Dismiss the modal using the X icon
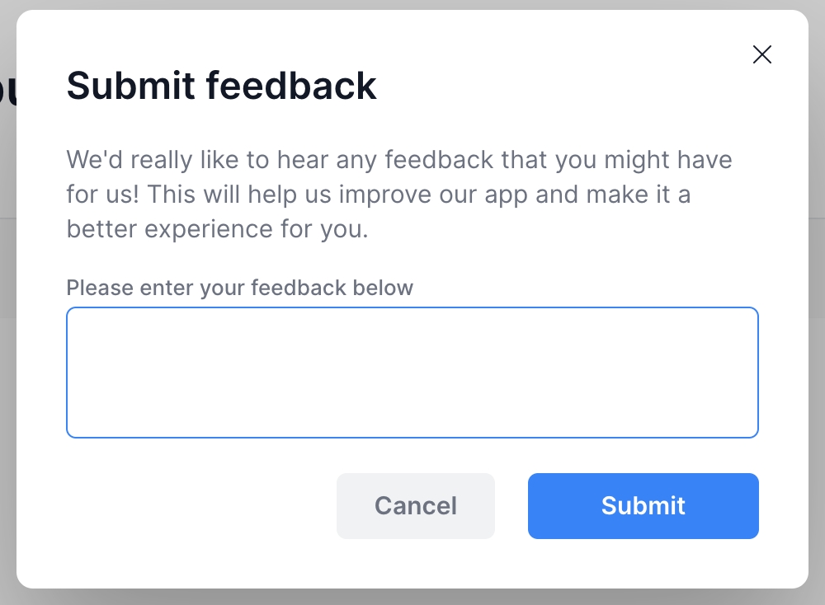The image size is (825, 605). point(762,54)
